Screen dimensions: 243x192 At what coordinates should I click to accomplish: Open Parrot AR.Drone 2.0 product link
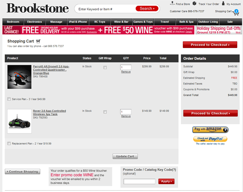(x=51, y=70)
